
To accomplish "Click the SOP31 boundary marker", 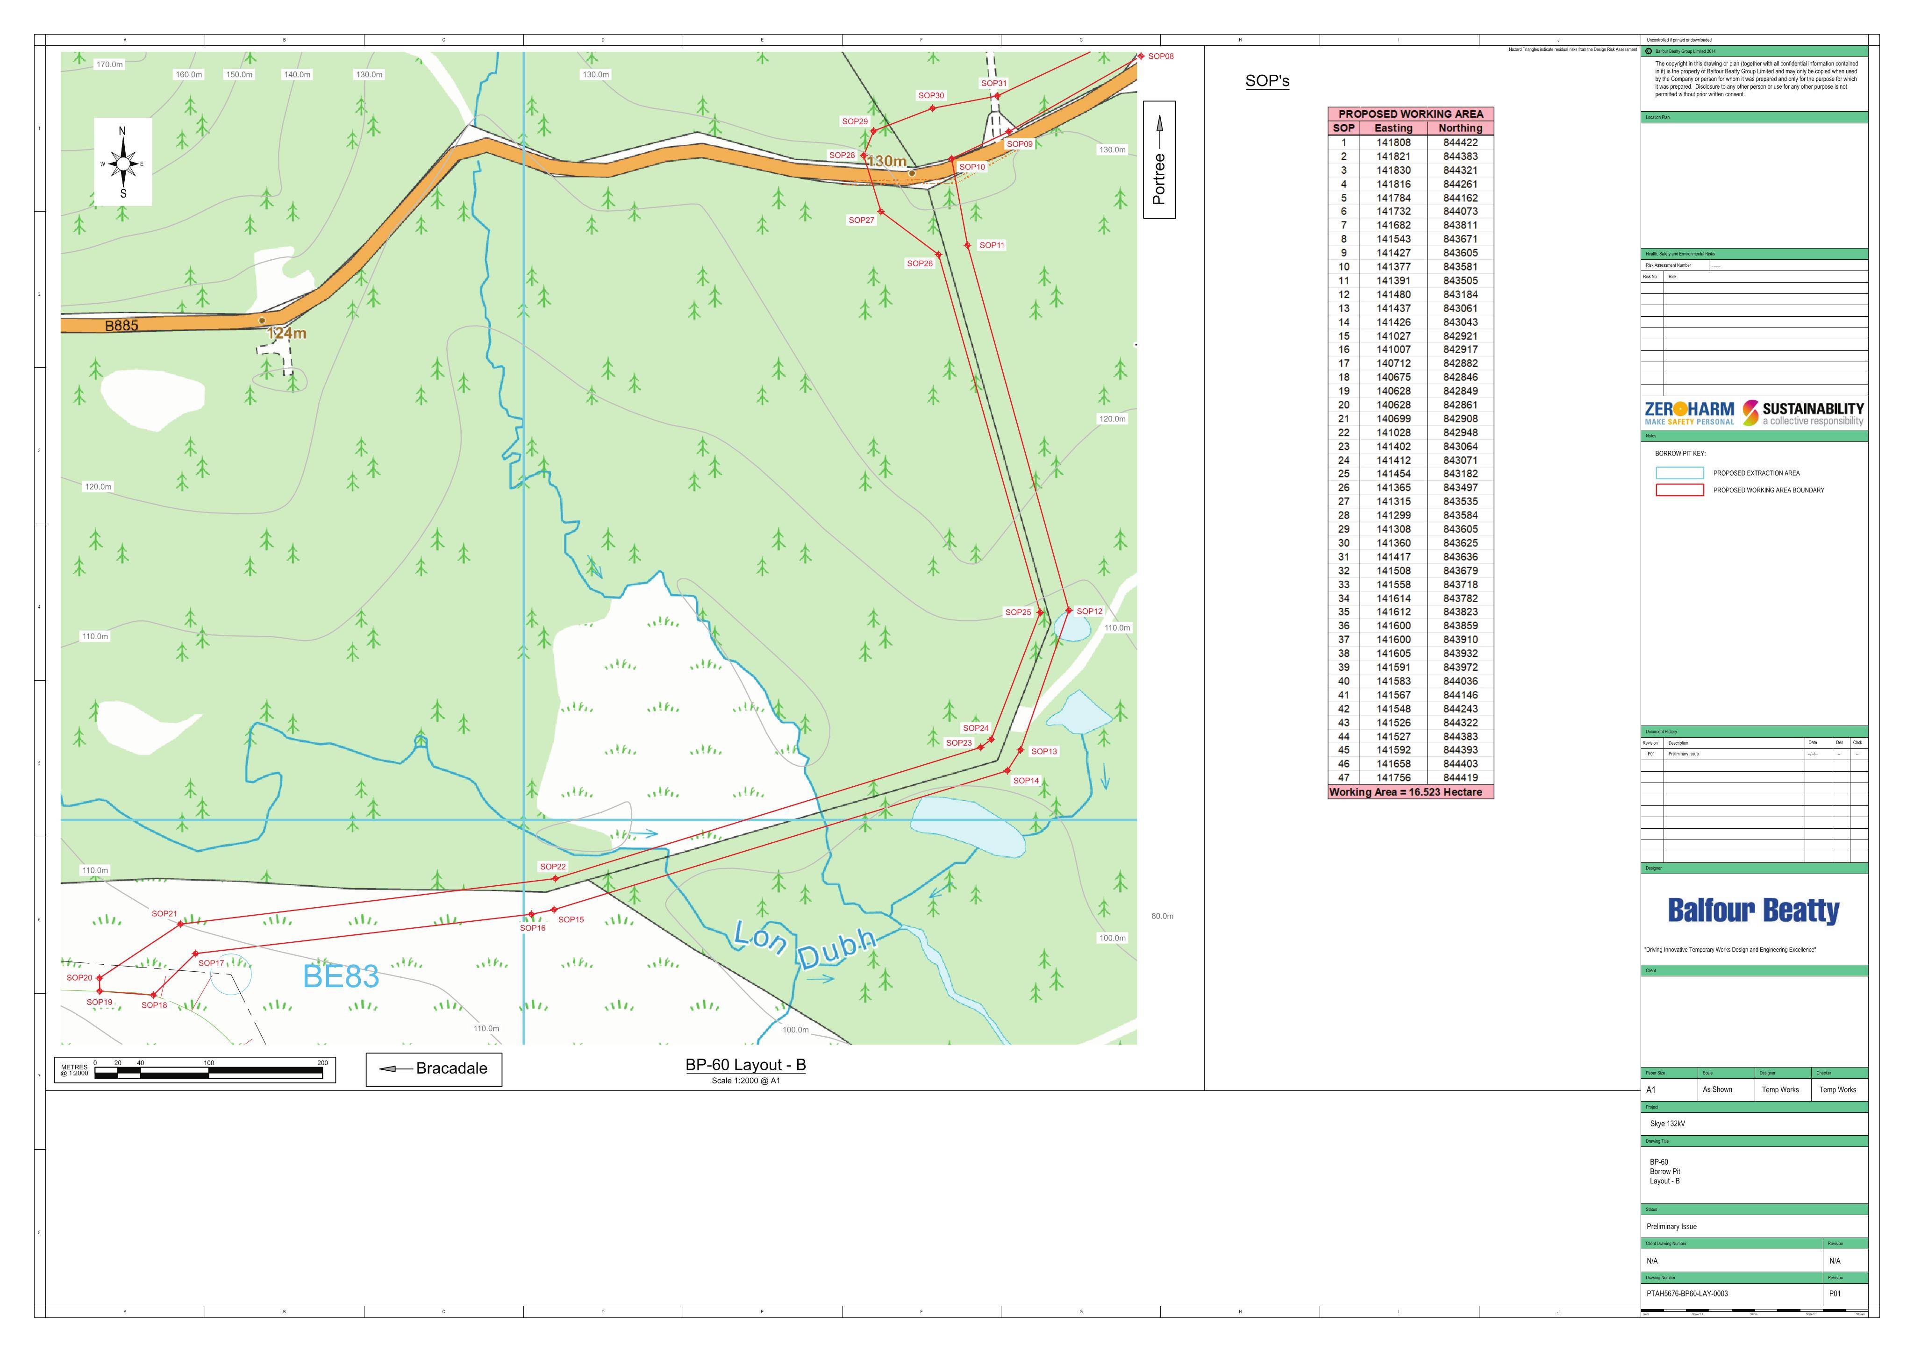I will pyautogui.click(x=997, y=96).
